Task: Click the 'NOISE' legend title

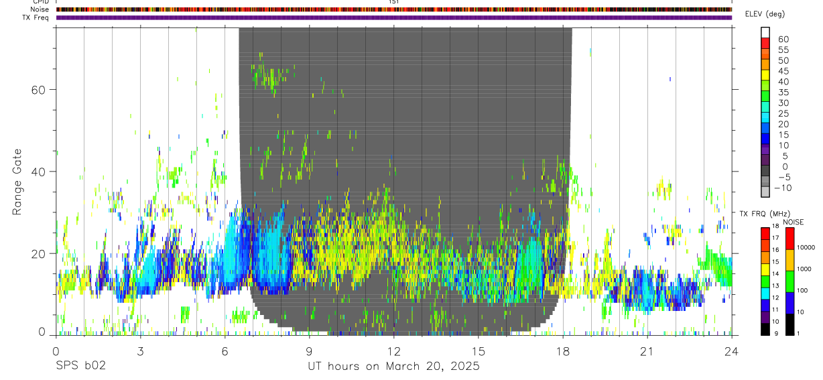Action: coord(794,222)
